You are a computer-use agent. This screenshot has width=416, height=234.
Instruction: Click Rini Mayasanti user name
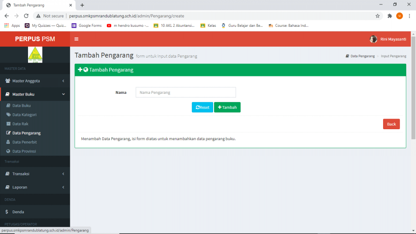(393, 39)
